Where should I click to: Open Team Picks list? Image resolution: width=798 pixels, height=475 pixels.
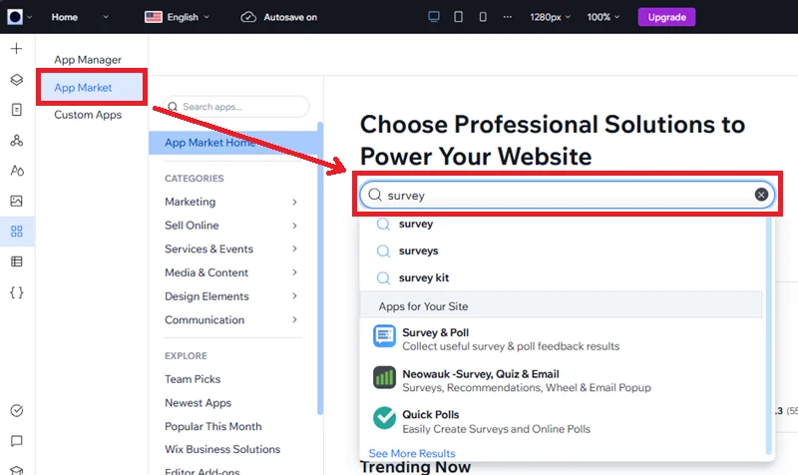pos(193,379)
